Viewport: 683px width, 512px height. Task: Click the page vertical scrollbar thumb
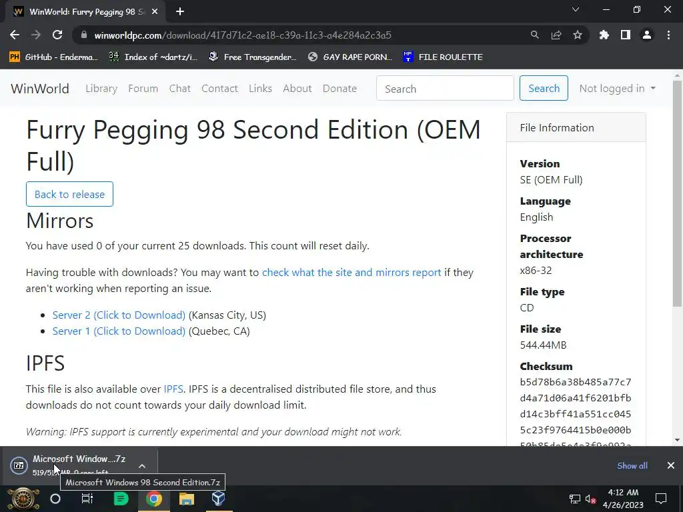pos(678,193)
